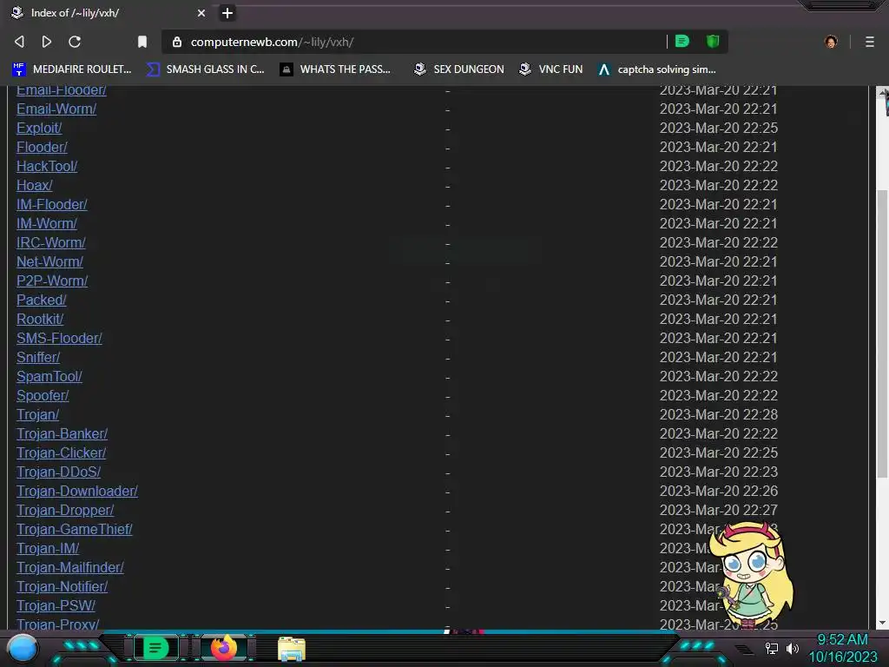Open the volume speaker tray icon
This screenshot has height=667, width=889.
click(x=792, y=648)
